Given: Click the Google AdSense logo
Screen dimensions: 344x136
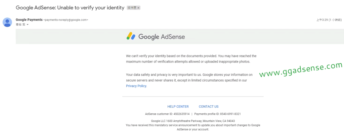Looking at the screenshot, I should click(x=156, y=36).
